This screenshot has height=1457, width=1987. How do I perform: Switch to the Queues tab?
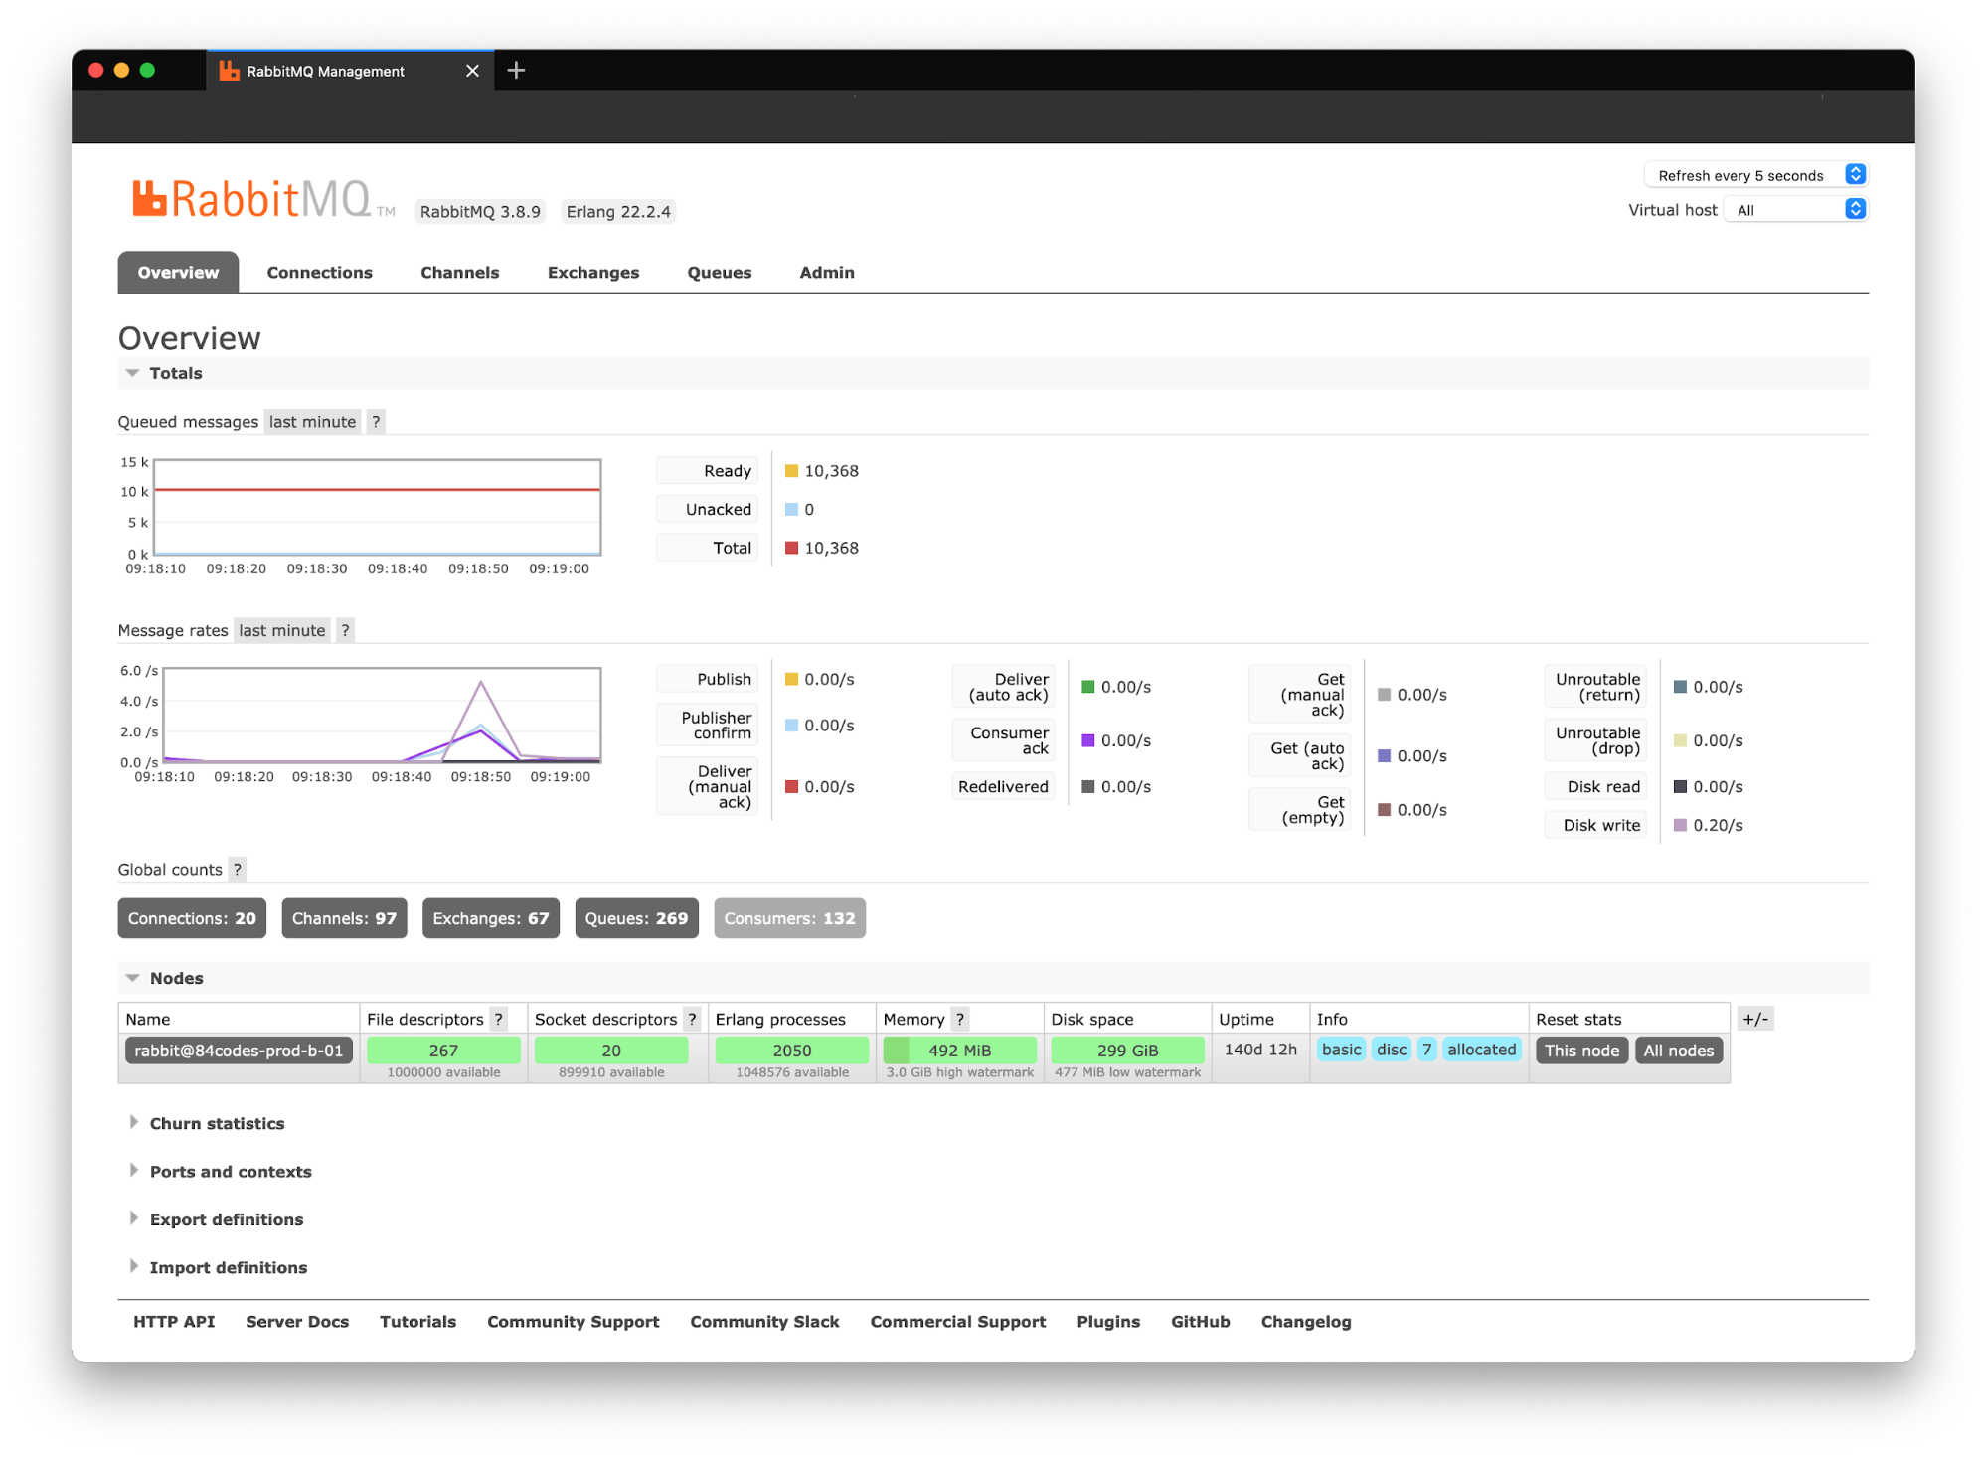coord(719,273)
